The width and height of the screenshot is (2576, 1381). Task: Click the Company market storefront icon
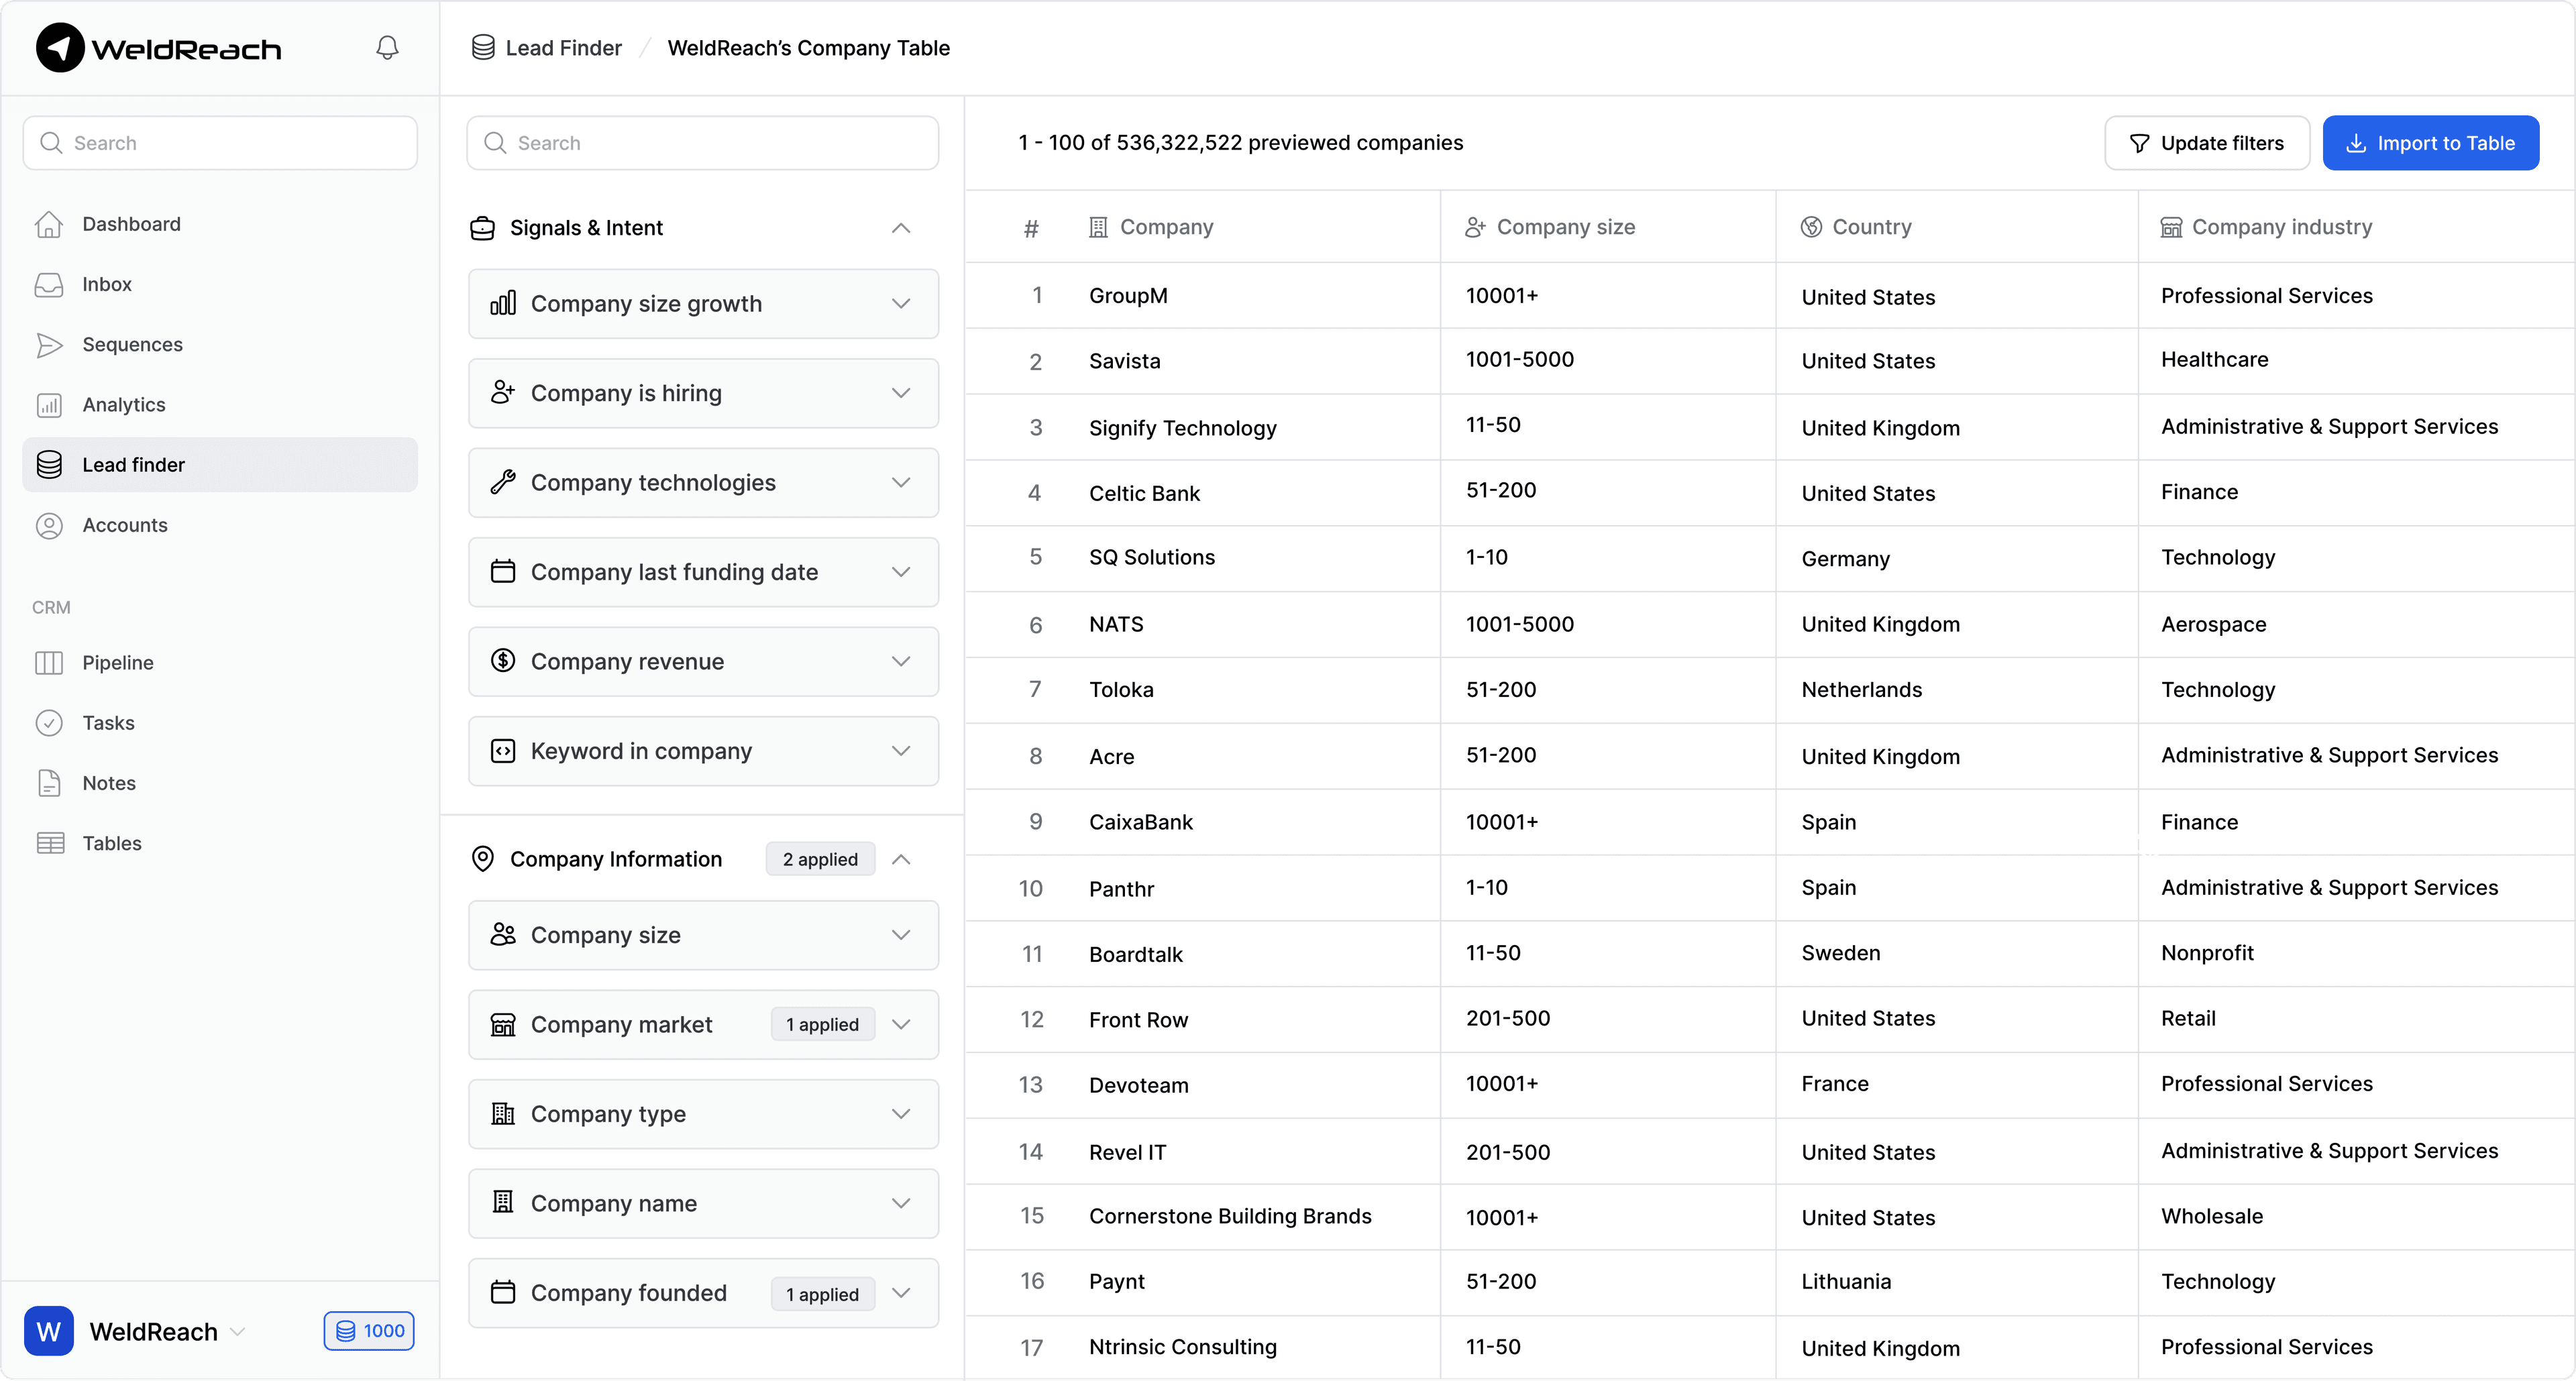pyautogui.click(x=503, y=1024)
